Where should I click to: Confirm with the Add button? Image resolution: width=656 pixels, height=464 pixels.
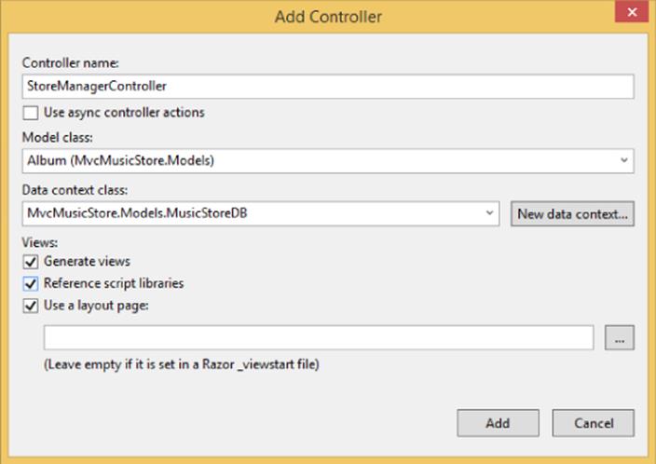pyautogui.click(x=498, y=423)
